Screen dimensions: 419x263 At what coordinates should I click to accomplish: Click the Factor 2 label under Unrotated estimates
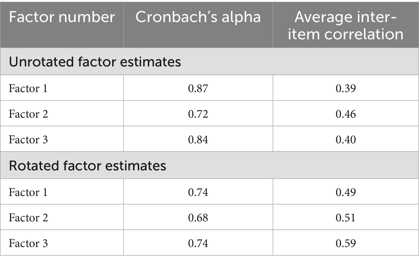(x=28, y=114)
